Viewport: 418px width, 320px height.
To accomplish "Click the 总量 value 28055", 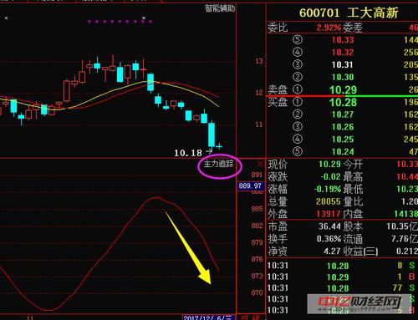I will click(x=329, y=201).
